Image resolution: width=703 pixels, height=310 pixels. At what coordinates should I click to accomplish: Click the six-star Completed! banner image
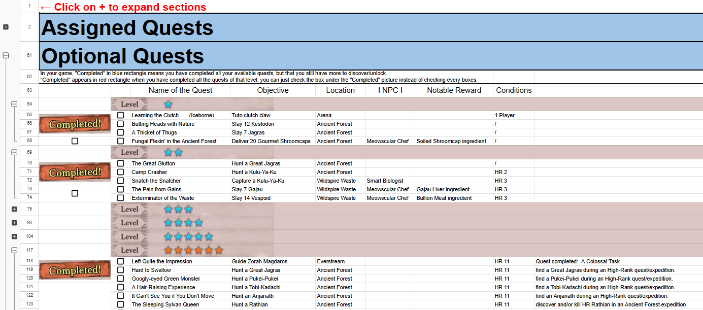pos(75,270)
